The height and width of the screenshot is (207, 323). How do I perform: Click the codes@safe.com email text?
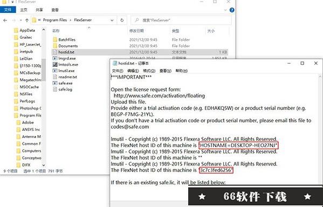130,127
